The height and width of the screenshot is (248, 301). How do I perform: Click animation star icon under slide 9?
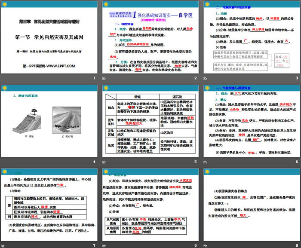[205, 246]
